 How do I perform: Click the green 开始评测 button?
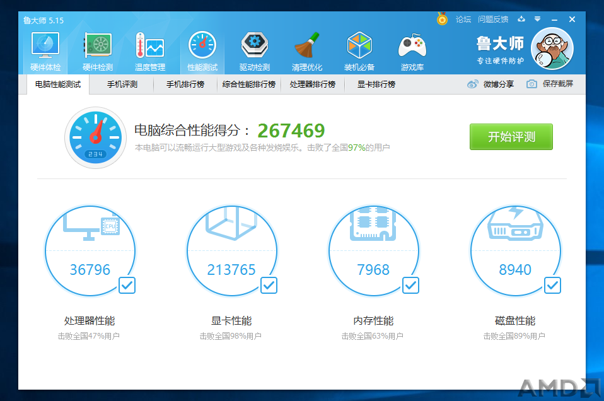click(x=511, y=137)
